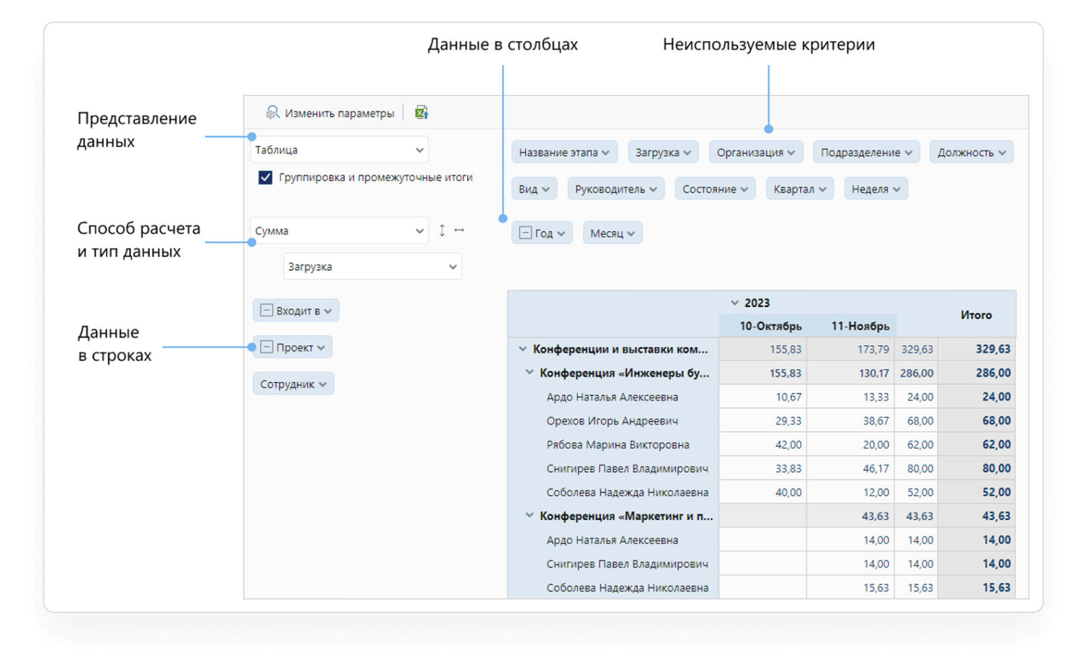Collapse Конференция «Маркетинг и п... row
This screenshot has width=1087, height=671.
[x=529, y=516]
